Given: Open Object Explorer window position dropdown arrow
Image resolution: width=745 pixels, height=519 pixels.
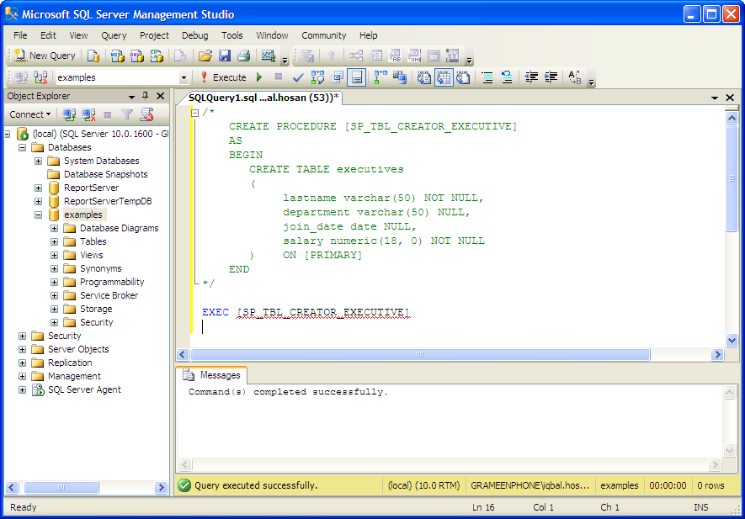Looking at the screenshot, I should pos(131,97).
